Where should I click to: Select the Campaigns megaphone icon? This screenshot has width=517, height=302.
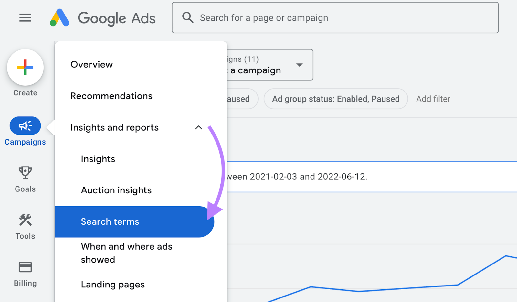pyautogui.click(x=25, y=125)
